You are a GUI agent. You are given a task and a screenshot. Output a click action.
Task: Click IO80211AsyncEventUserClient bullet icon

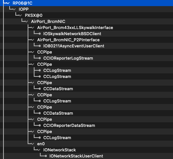(x=40, y=46)
